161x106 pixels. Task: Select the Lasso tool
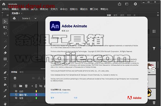point(5,33)
